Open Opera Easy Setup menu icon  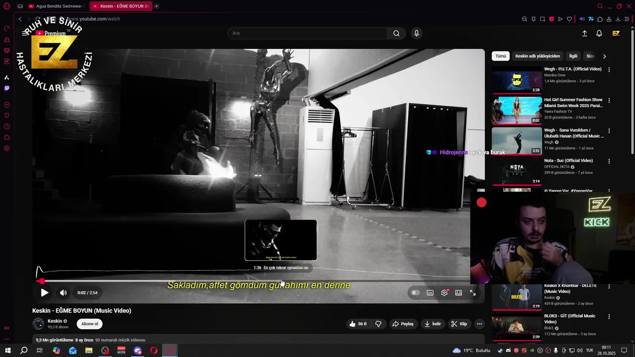(x=627, y=19)
